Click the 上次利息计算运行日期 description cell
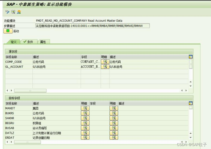The image size is (211, 149). pos(57,133)
